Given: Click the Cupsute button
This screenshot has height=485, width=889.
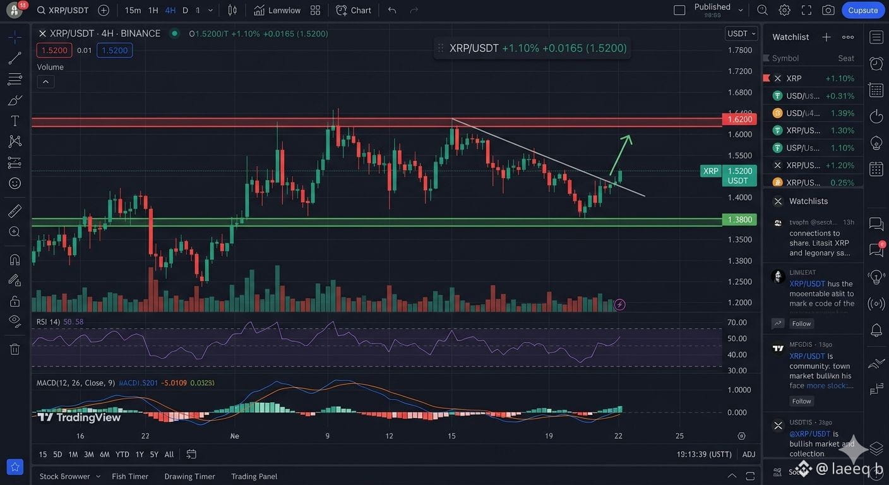Looking at the screenshot, I should [x=863, y=10].
